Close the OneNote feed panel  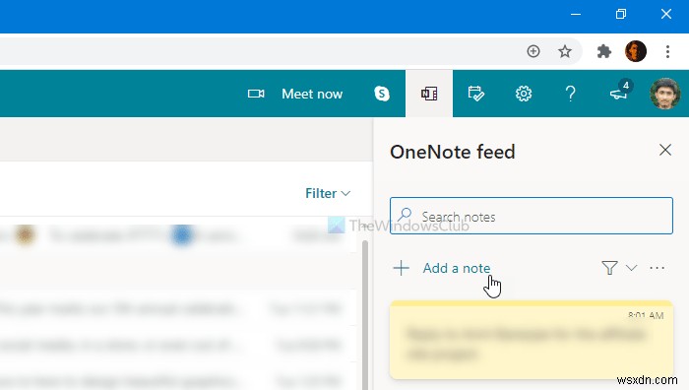click(x=665, y=150)
